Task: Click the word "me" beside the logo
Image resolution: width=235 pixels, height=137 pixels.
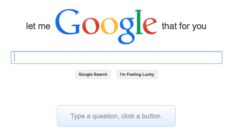Action: click(x=44, y=27)
